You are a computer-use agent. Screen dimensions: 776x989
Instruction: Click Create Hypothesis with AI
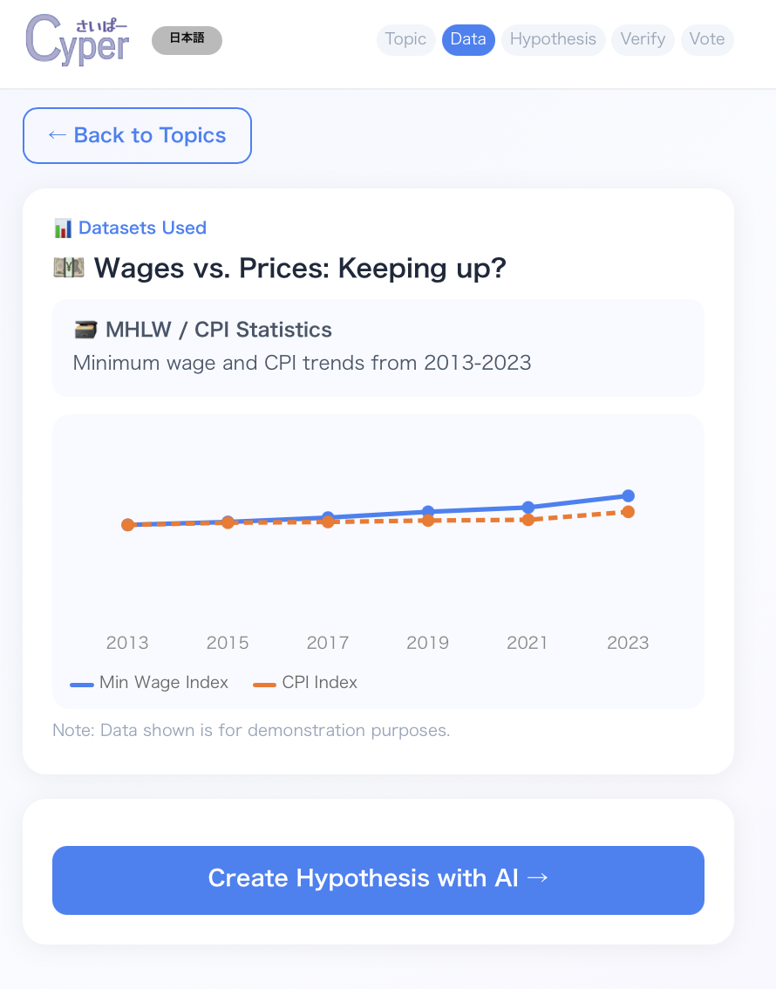(x=378, y=879)
